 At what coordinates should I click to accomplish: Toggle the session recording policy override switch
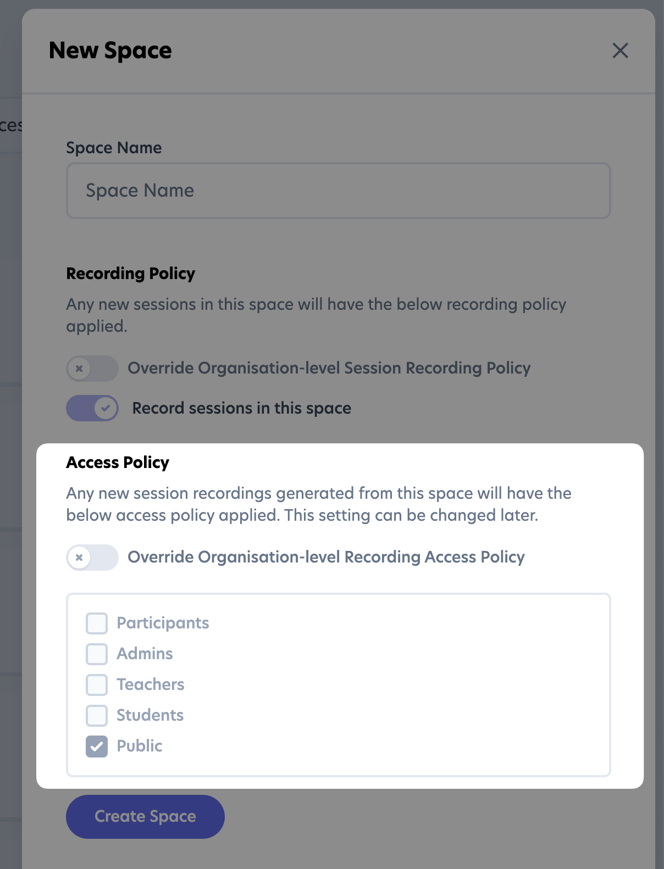point(92,369)
